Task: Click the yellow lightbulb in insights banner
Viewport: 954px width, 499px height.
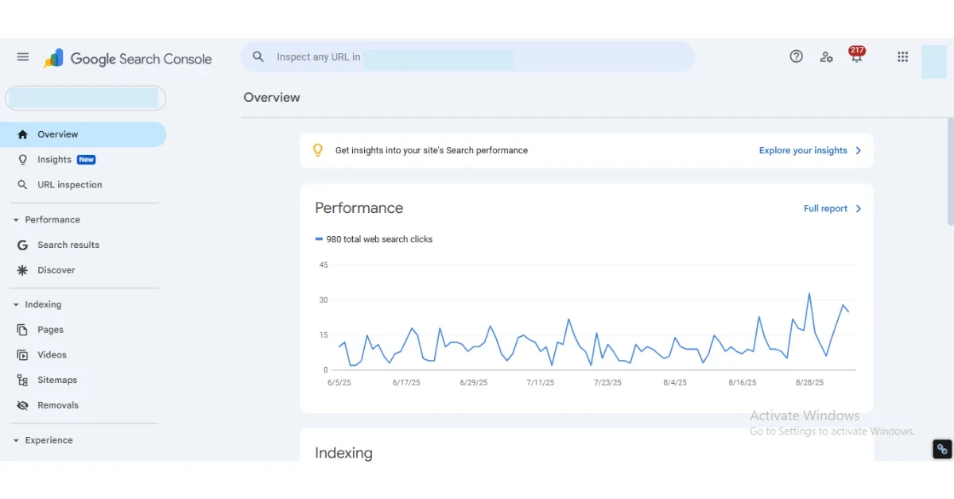Action: pos(318,150)
